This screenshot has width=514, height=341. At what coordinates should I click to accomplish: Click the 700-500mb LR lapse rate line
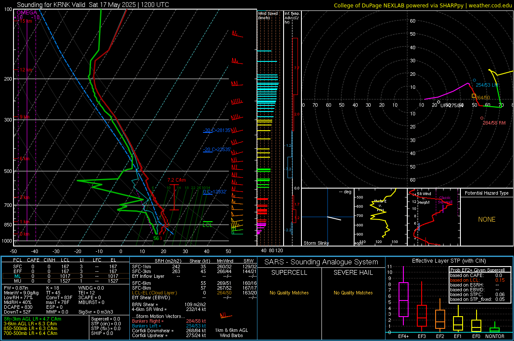coord(30,333)
